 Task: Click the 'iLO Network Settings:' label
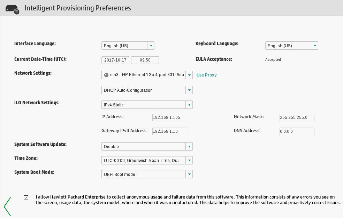pyautogui.click(x=37, y=103)
